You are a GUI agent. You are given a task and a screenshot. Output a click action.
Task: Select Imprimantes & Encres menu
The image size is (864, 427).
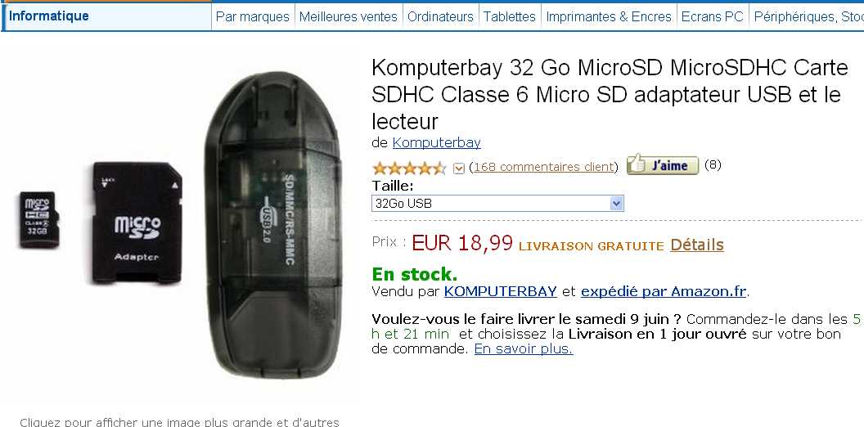pos(609,16)
